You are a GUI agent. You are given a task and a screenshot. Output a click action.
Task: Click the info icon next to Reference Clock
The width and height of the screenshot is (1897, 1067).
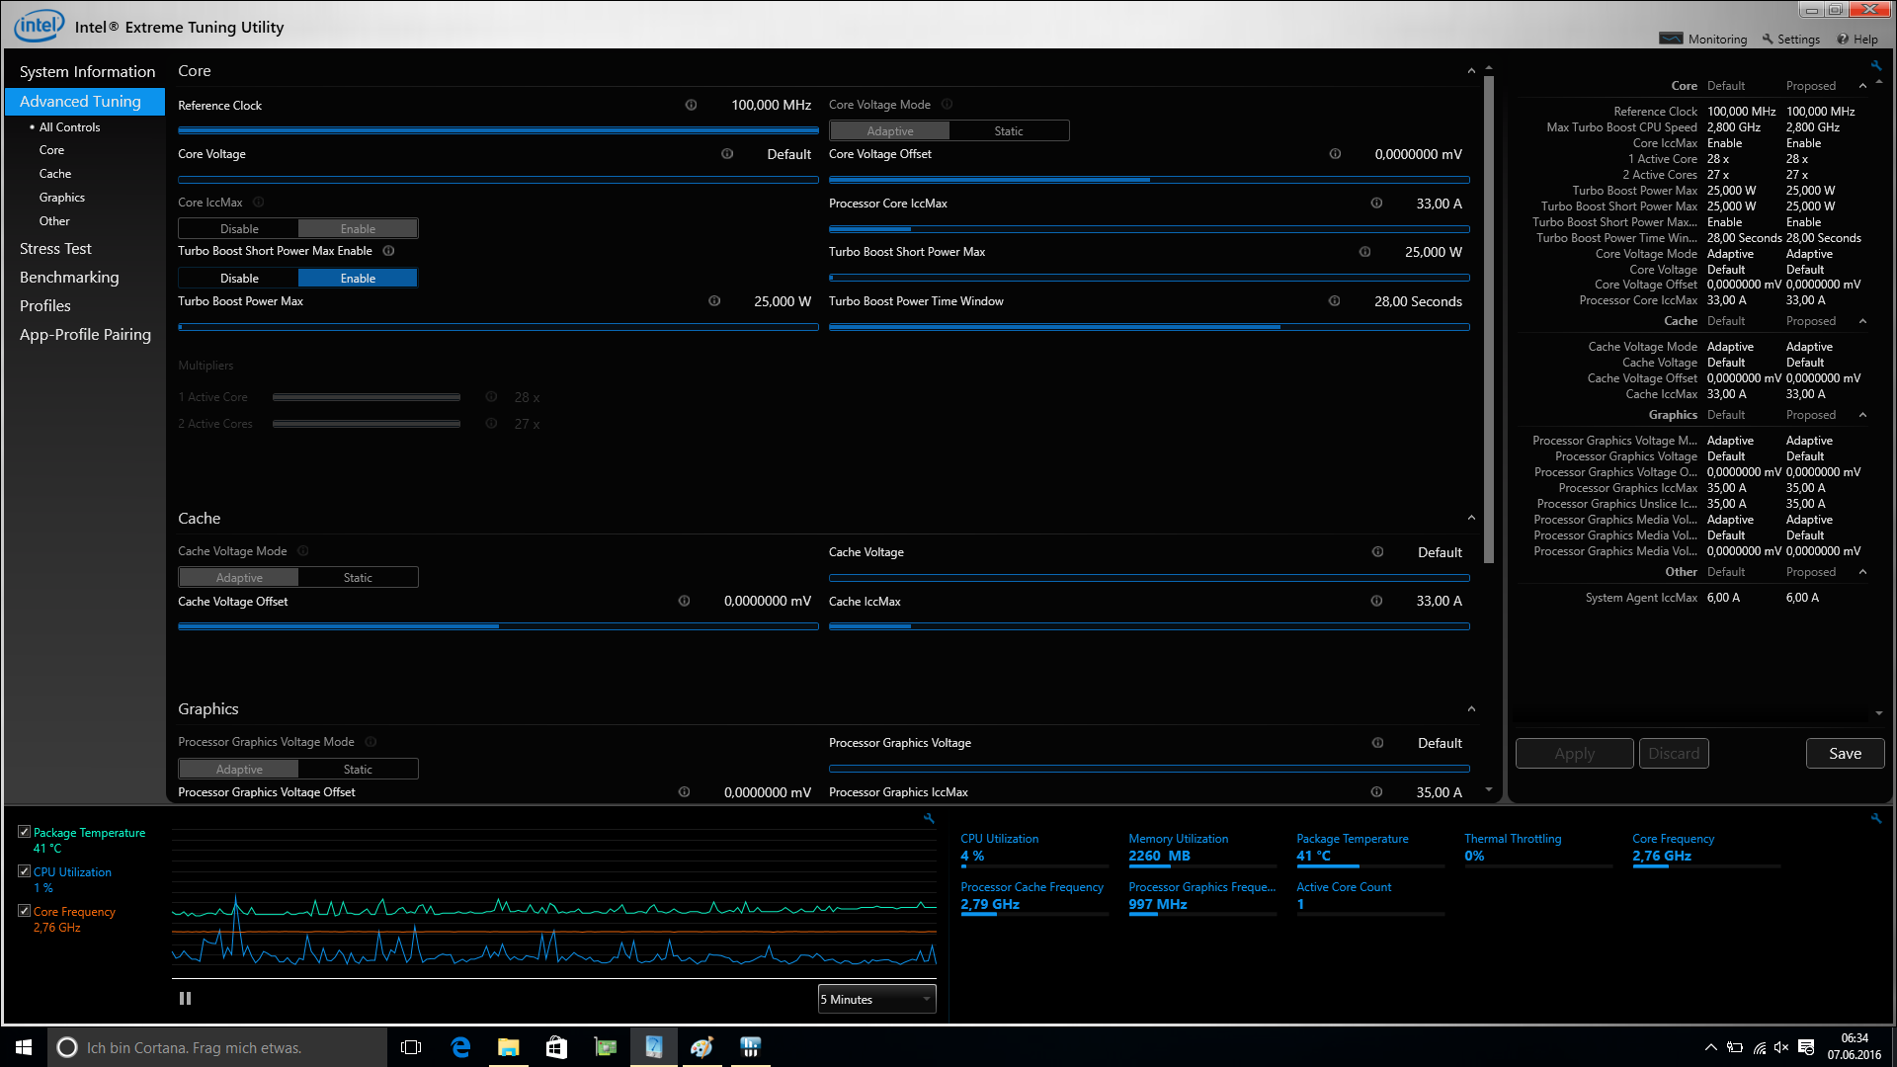pyautogui.click(x=691, y=105)
